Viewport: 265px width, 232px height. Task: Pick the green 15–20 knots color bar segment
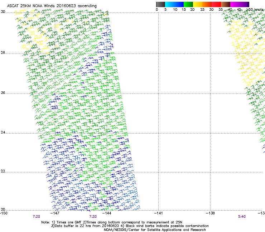(x=188, y=4)
